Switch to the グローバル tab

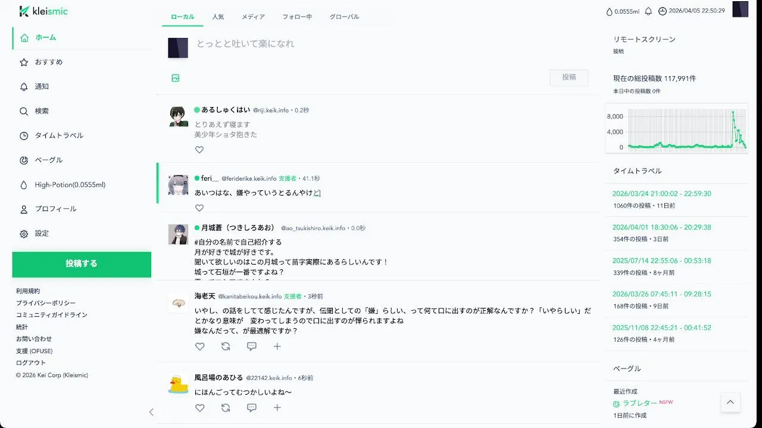click(x=344, y=17)
